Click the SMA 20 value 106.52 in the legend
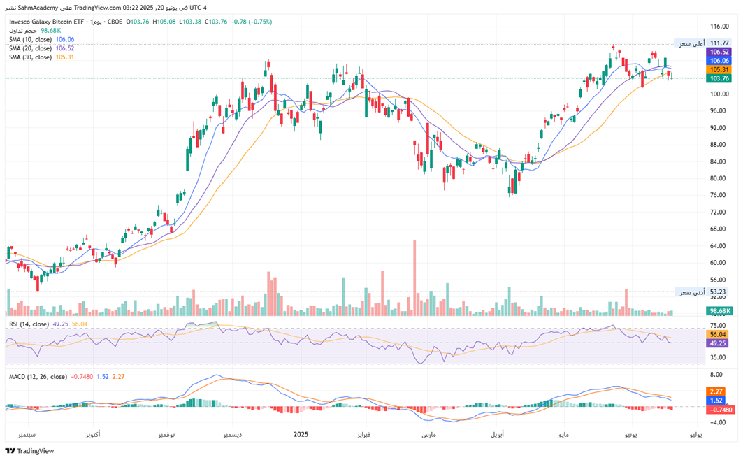The image size is (743, 460). coord(65,48)
